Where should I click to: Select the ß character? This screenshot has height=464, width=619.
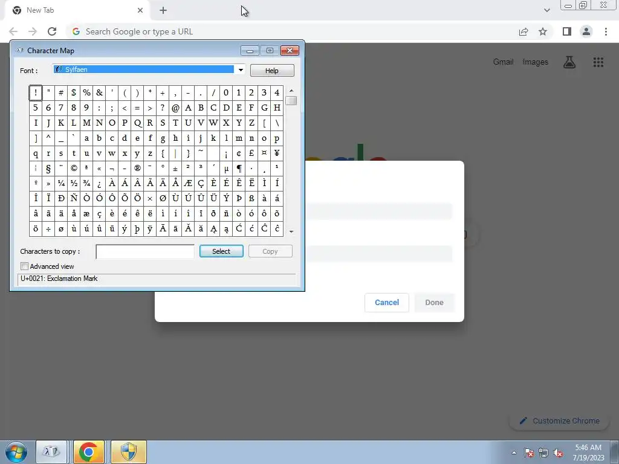[251, 198]
